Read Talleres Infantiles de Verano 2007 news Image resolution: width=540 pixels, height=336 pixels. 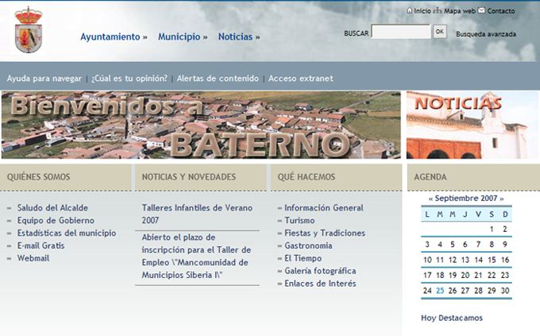click(x=196, y=213)
